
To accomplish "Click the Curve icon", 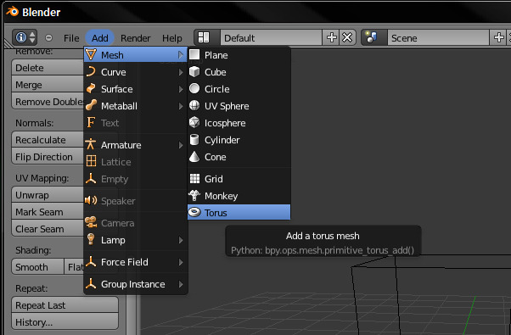I will [x=92, y=71].
